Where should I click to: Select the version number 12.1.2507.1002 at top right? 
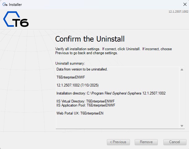point(178,12)
